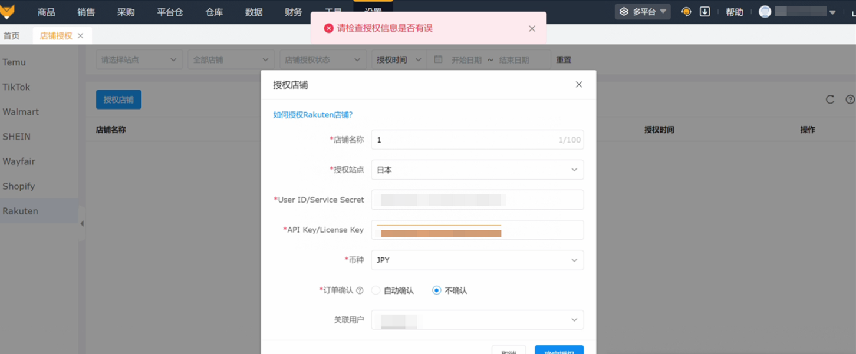856x354 pixels.
Task: Open the 授权站点 日本 dropdown
Action: [478, 170]
